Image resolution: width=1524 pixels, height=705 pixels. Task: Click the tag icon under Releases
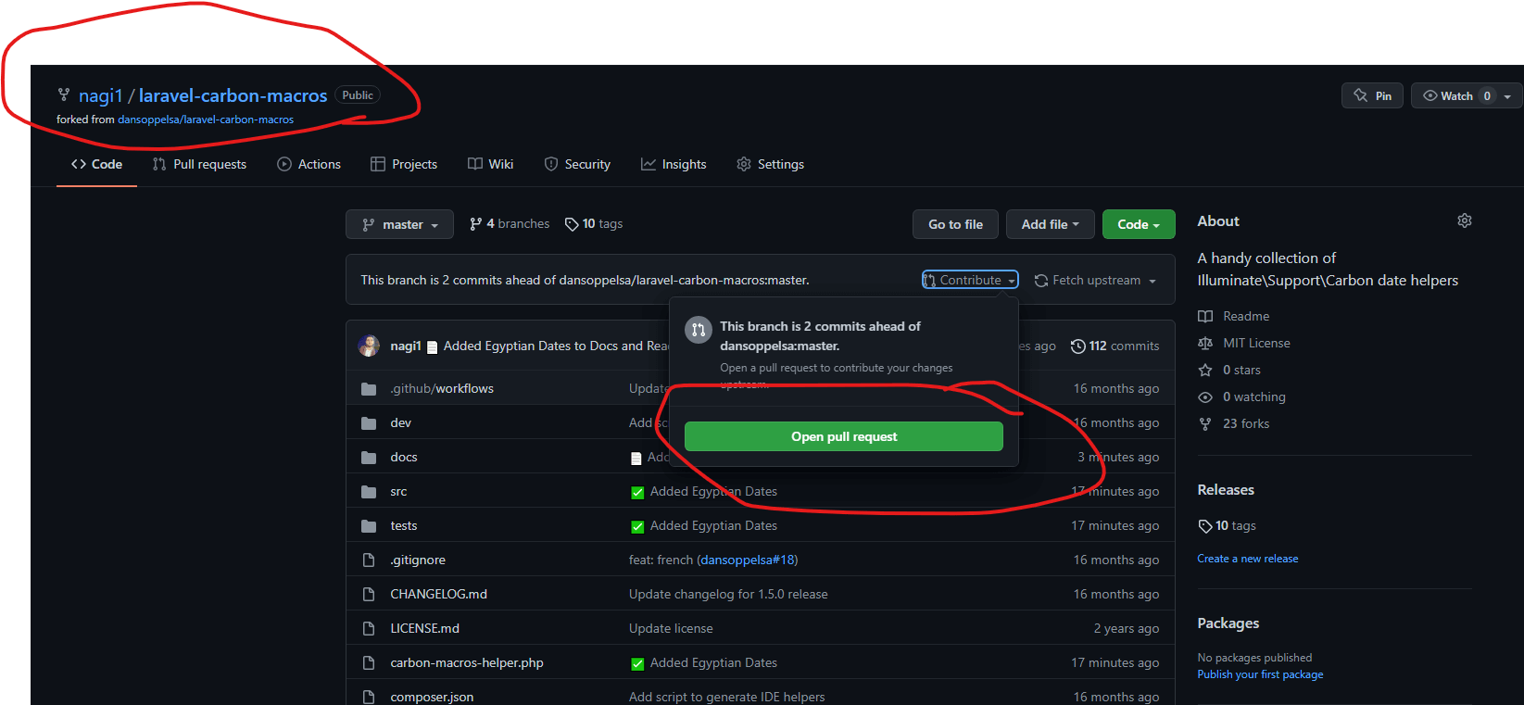[1205, 526]
